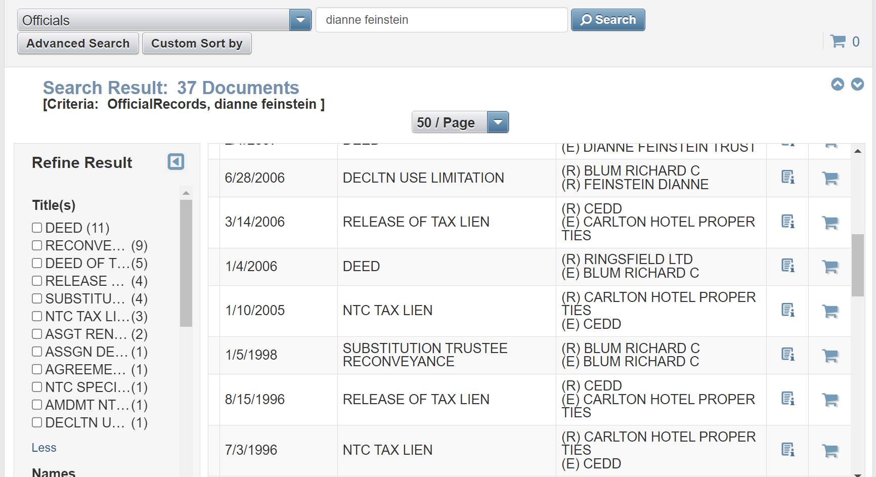876x477 pixels.
Task: Collapse the Refine Result panel
Action: [x=176, y=162]
